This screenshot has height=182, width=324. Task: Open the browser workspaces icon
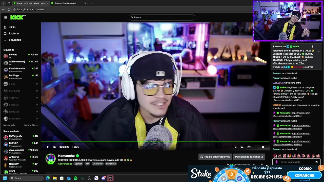coord(9,3)
